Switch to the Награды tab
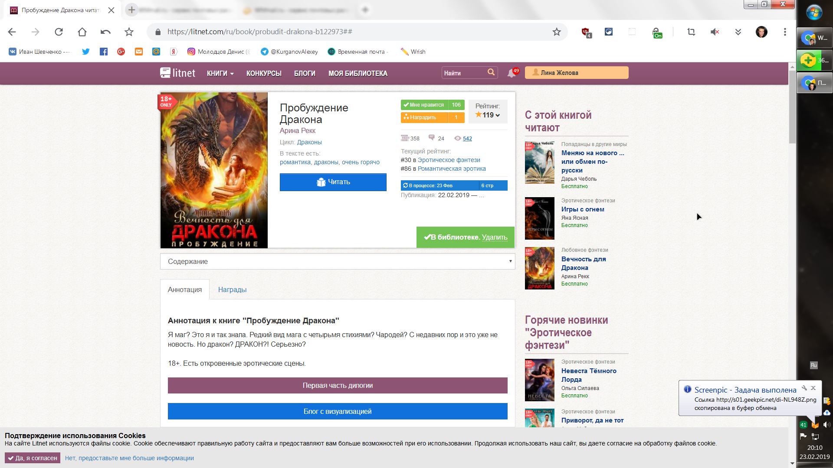The image size is (833, 468). (232, 289)
